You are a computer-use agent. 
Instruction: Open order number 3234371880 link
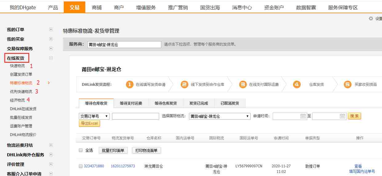(x=94, y=166)
